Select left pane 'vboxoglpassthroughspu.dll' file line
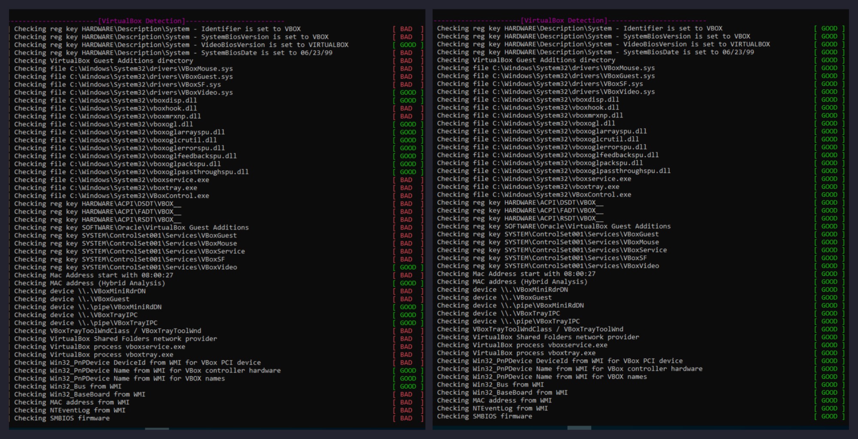Viewport: 858px width, 439px height. coord(131,172)
